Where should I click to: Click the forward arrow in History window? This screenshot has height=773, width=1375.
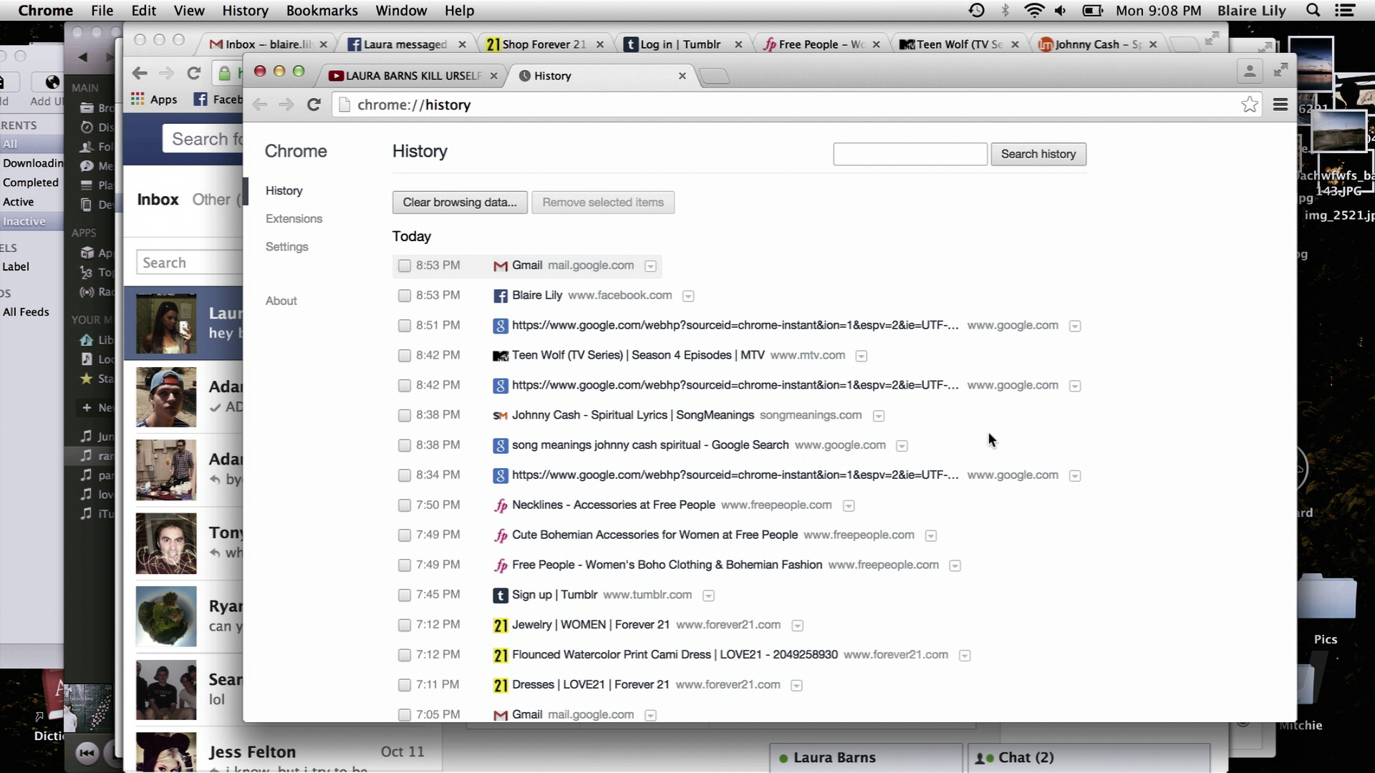click(286, 104)
